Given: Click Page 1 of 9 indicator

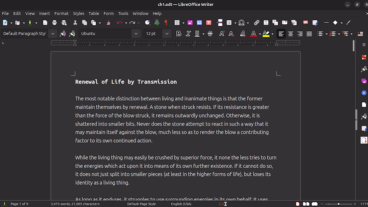Looking at the screenshot, I should [x=19, y=204].
